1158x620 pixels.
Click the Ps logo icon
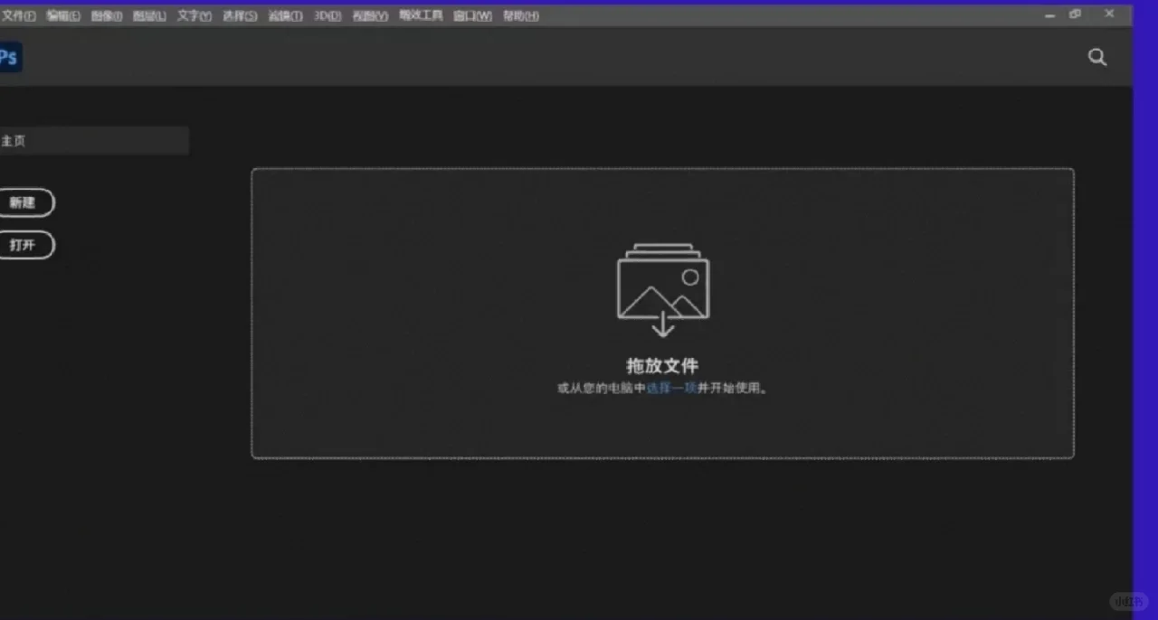click(9, 57)
